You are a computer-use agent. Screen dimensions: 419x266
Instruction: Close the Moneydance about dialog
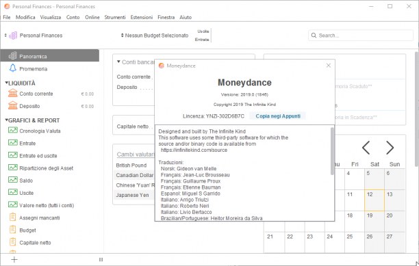pos(329,66)
